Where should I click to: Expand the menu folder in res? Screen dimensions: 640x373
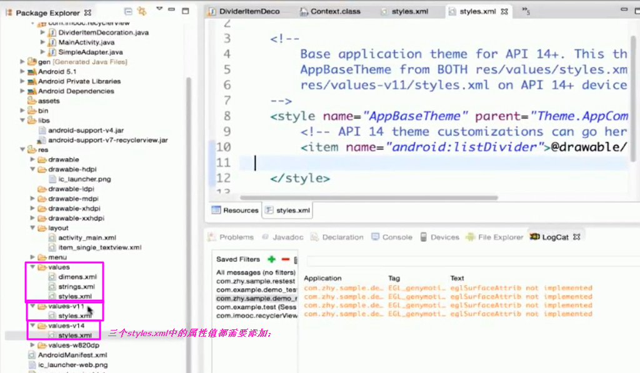(32, 257)
